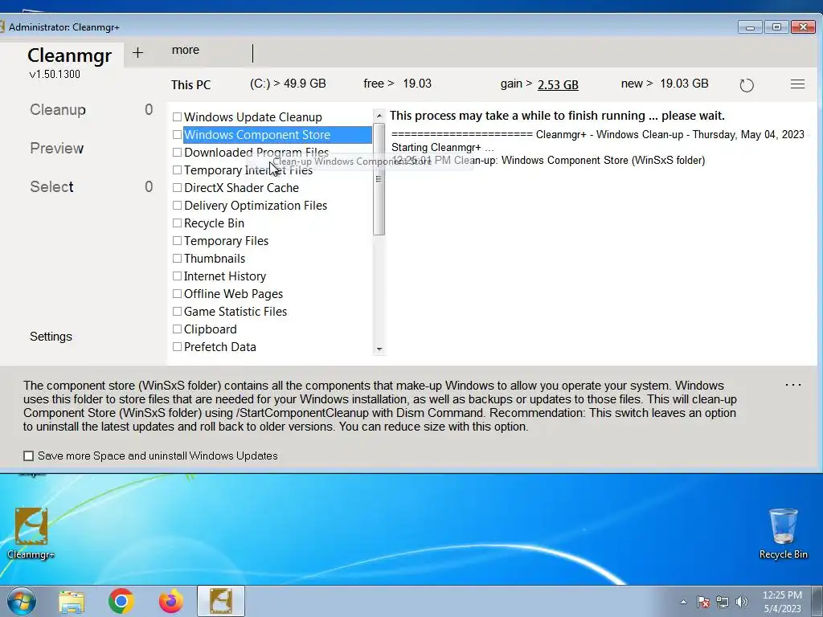This screenshot has width=823, height=617.
Task: Open the Windows Start orb
Action: pos(22,601)
